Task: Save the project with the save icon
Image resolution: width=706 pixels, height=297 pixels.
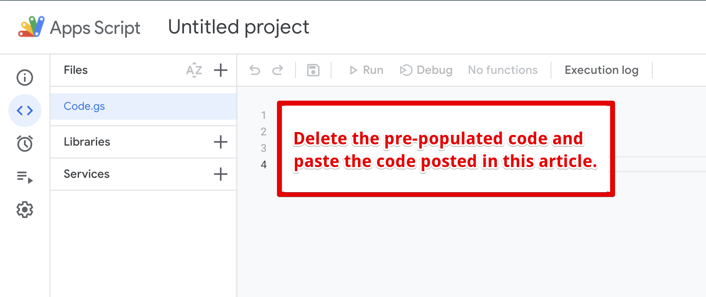Action: coord(313,70)
